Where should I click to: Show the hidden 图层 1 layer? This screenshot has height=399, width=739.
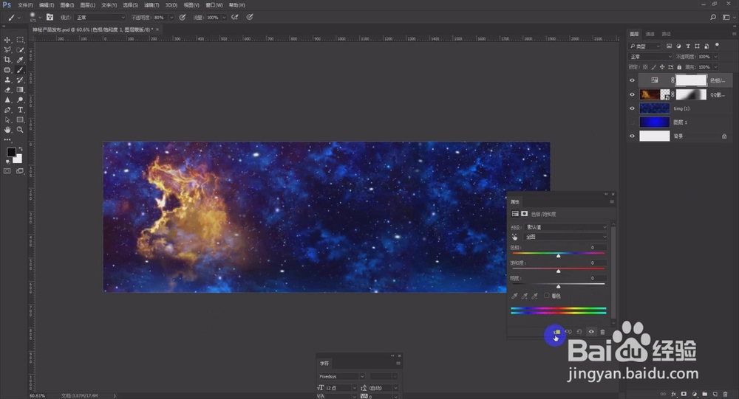[x=632, y=122]
